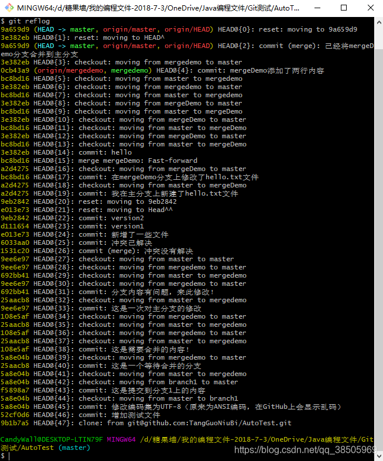Screen dimensions: 383x461
Task: Click the 'commit: version2' line
Action: click(72, 218)
